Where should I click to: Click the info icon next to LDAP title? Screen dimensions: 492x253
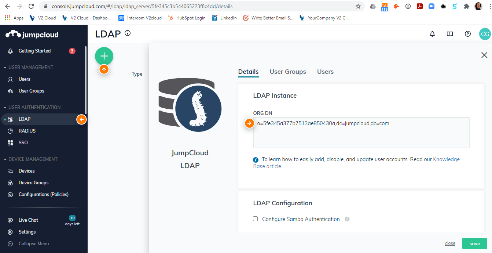(128, 33)
